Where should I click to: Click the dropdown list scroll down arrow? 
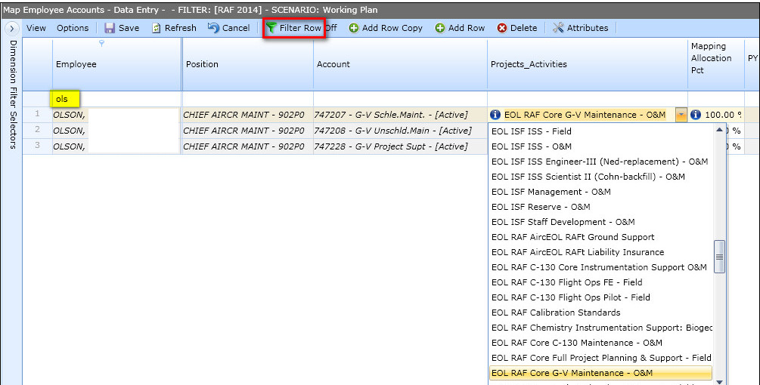(720, 382)
